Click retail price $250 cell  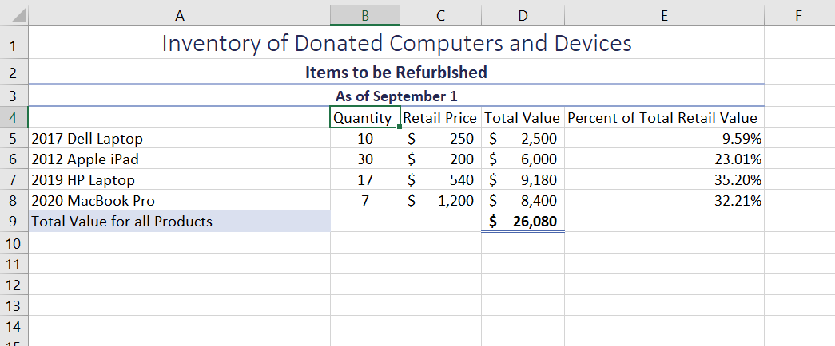pos(440,139)
